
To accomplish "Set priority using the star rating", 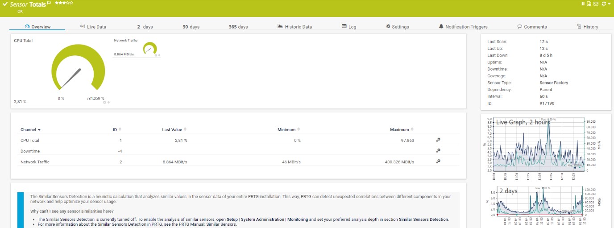I will pyautogui.click(x=64, y=3).
